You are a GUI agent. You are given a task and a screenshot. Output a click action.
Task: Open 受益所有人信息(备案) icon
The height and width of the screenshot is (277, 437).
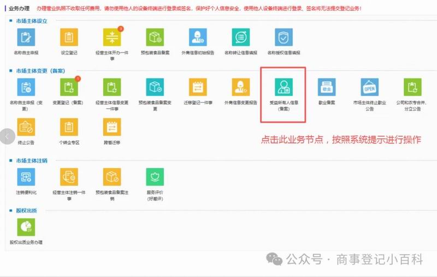click(x=284, y=87)
